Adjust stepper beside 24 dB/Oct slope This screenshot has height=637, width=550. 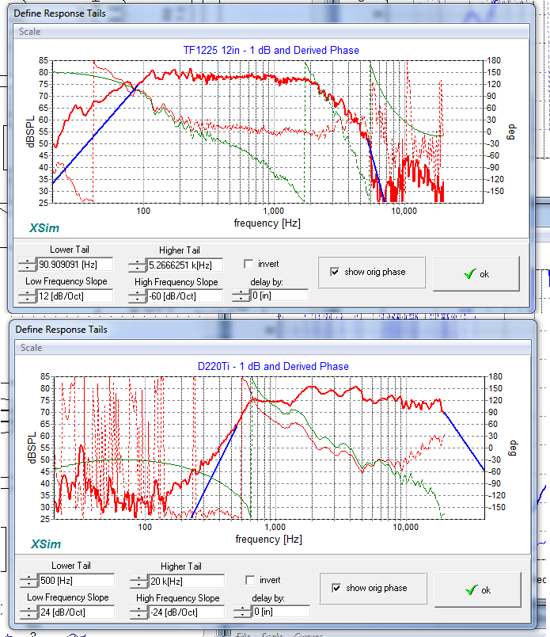pyautogui.click(x=28, y=612)
